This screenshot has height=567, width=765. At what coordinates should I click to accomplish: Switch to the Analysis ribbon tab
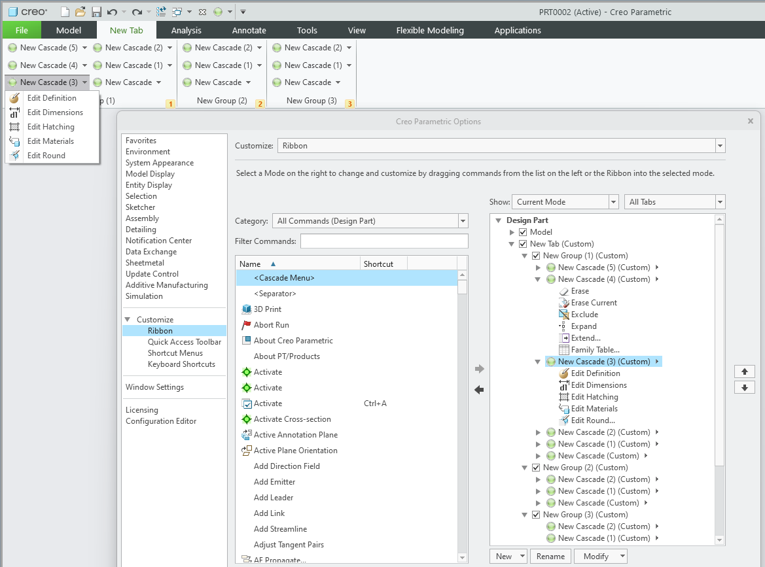(x=186, y=30)
